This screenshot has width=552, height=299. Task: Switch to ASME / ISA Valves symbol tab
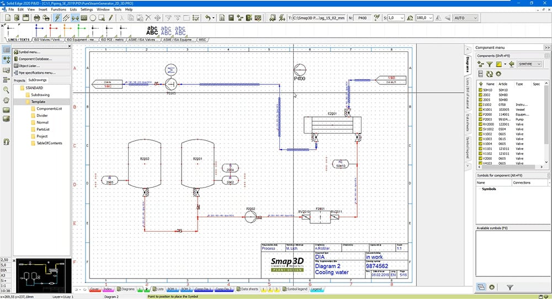tap(142, 40)
